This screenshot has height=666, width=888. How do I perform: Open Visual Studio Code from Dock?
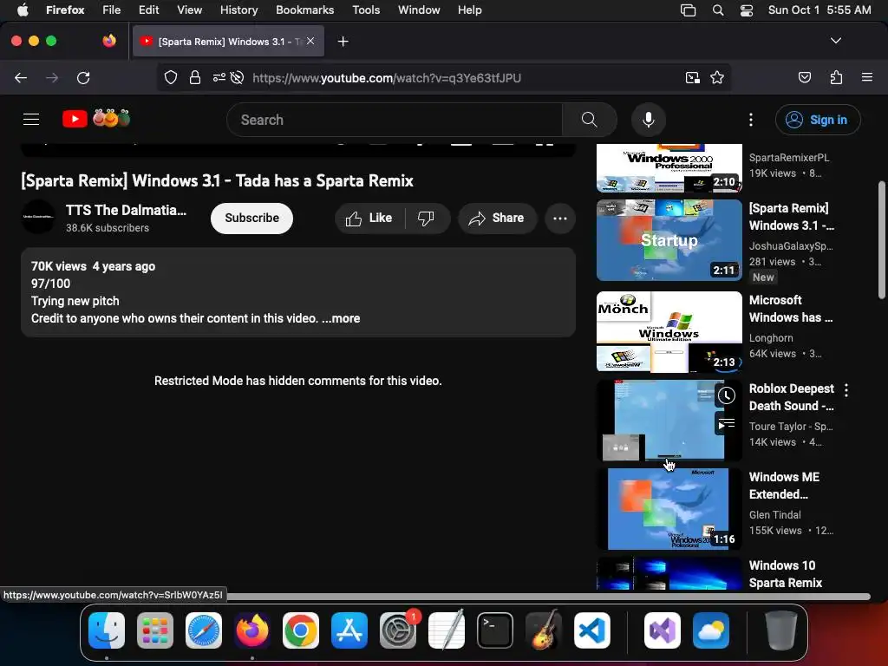(591, 630)
